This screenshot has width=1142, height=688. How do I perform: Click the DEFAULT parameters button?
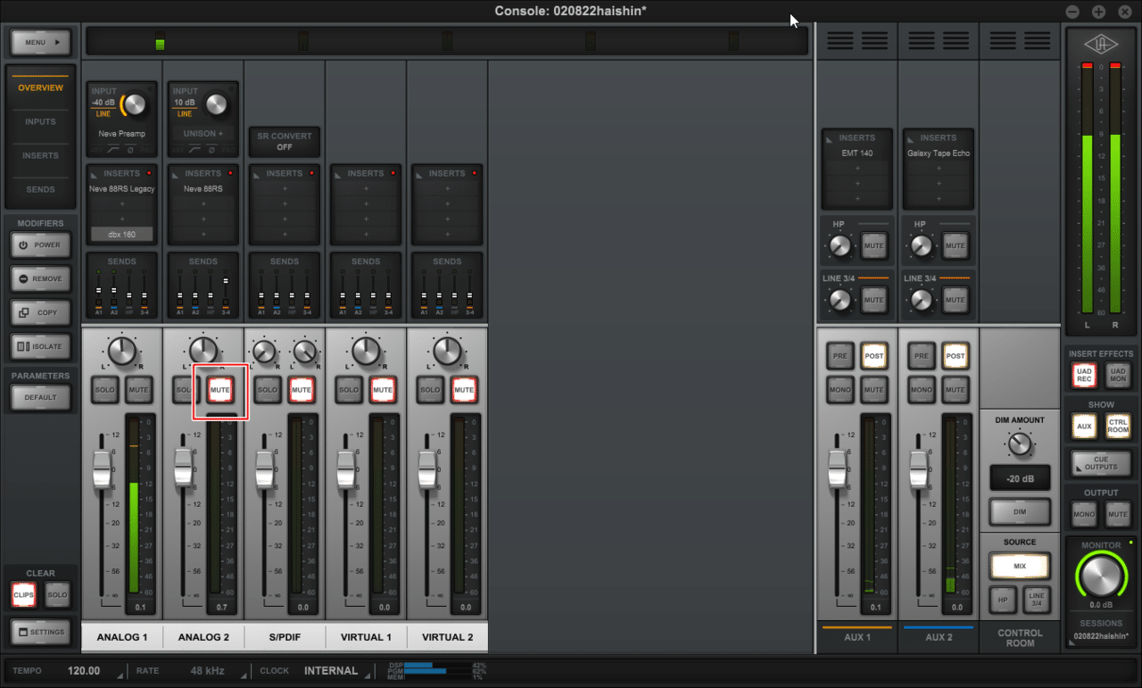tap(40, 397)
